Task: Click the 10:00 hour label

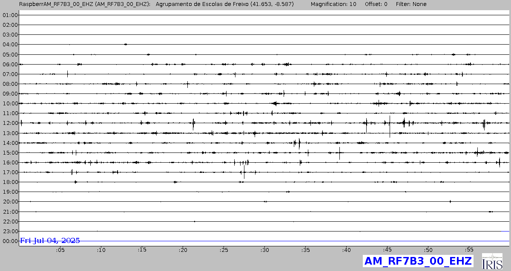Action: click(10, 103)
